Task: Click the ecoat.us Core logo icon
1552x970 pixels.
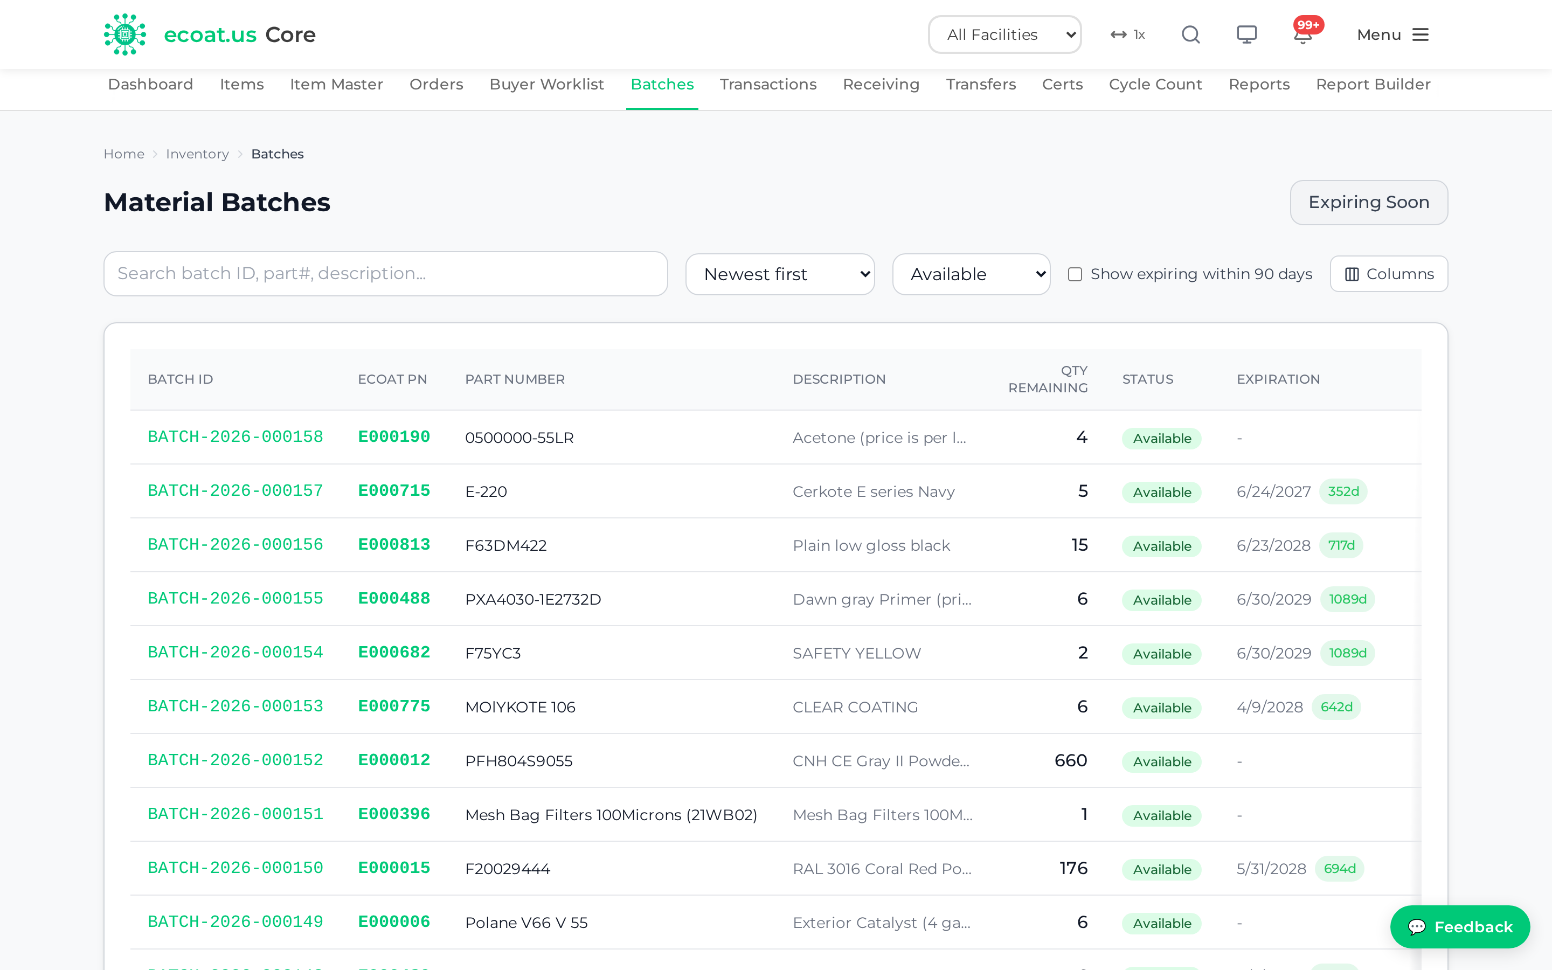Action: tap(125, 34)
